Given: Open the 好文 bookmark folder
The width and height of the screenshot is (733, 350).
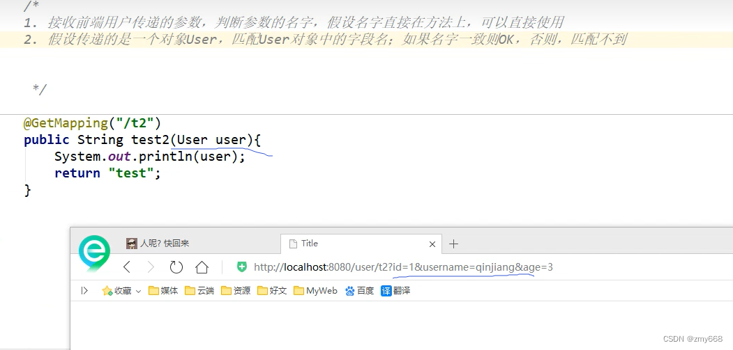Looking at the screenshot, I should 271,291.
